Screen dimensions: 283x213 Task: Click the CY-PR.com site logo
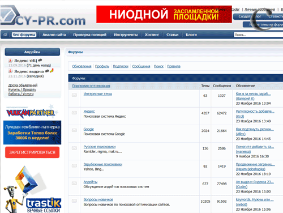pos(43,16)
